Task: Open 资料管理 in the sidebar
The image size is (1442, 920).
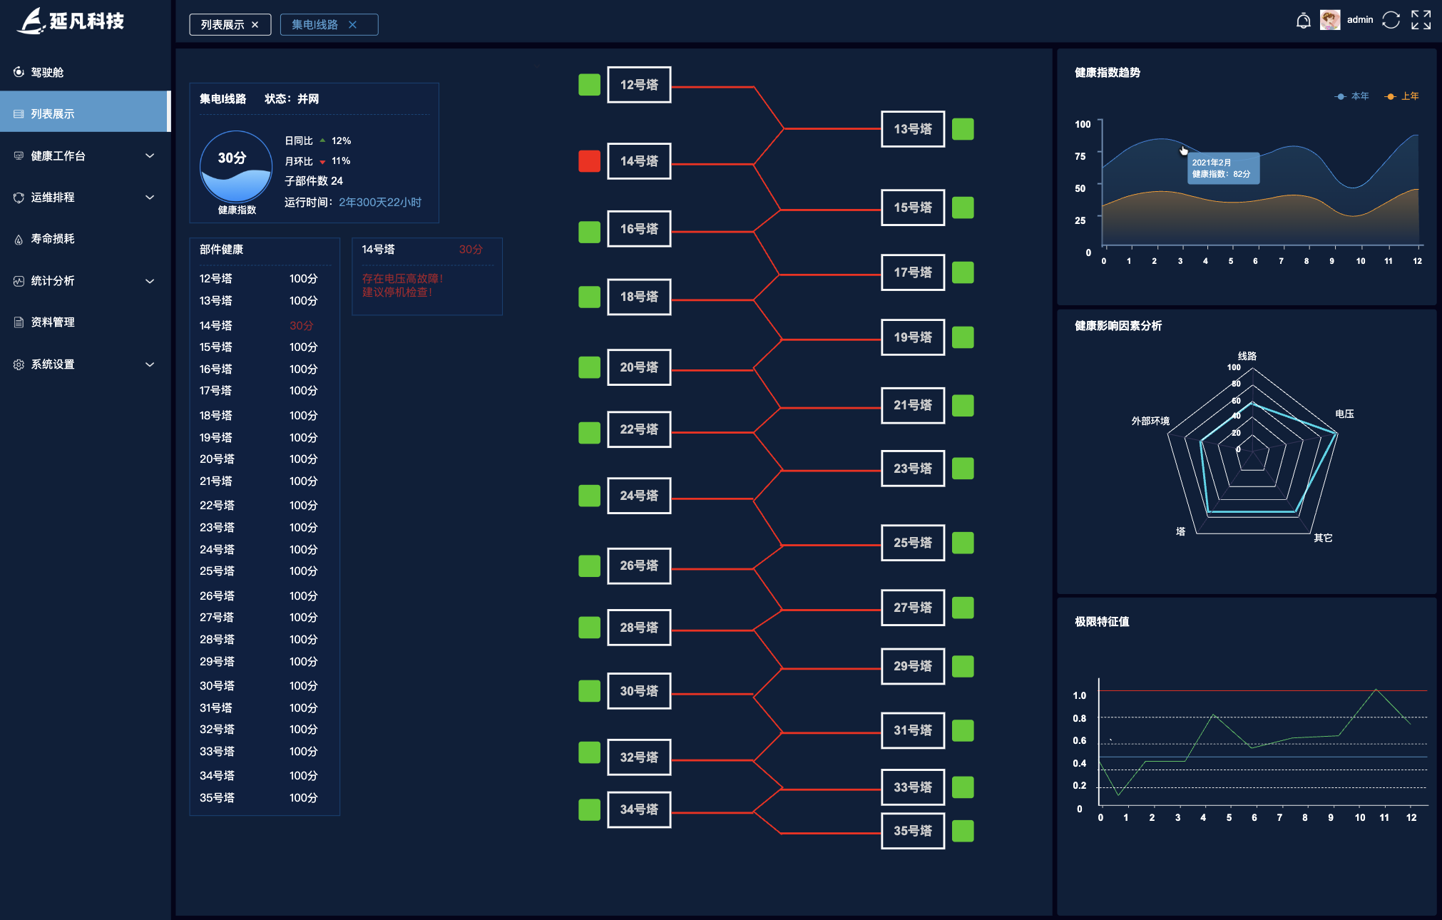Action: 52,322
